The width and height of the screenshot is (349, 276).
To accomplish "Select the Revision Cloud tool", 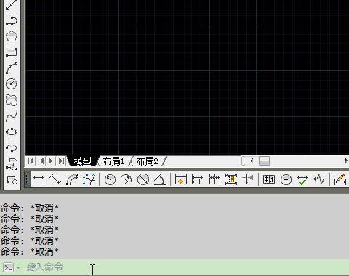I will point(12,100).
